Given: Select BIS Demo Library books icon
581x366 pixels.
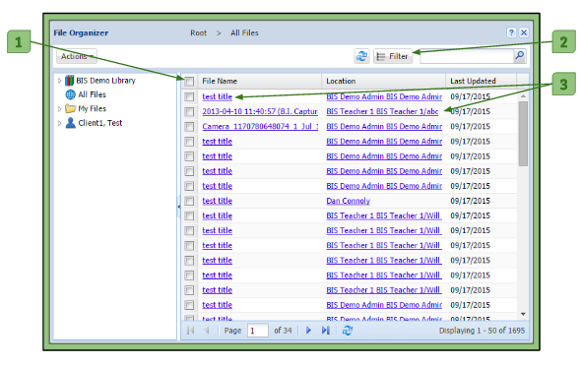Looking at the screenshot, I should point(69,81).
